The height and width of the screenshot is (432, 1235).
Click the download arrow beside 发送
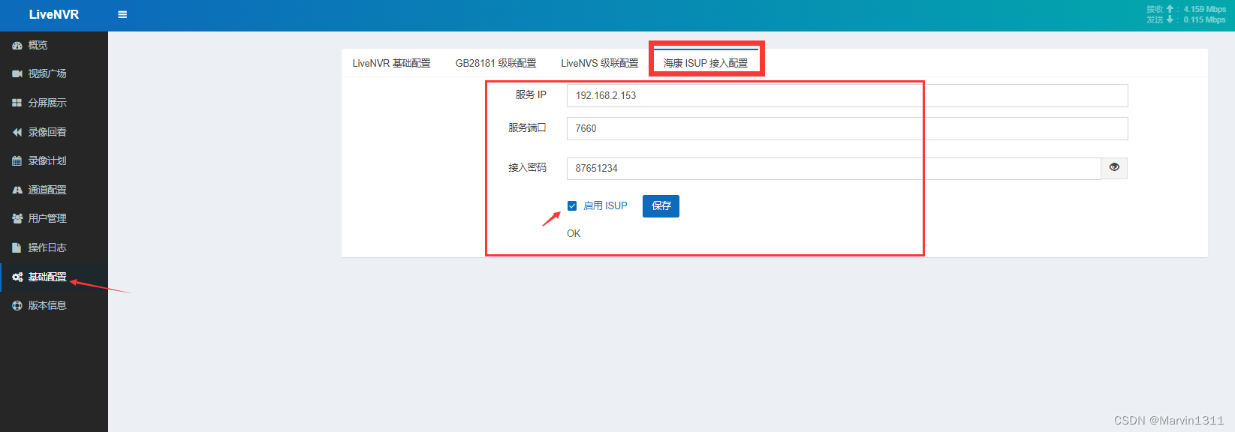pyautogui.click(x=1170, y=19)
